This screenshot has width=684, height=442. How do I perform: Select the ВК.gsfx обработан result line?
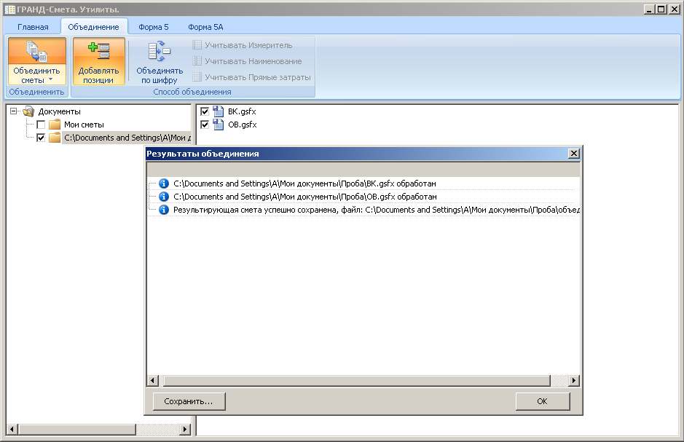pos(304,183)
